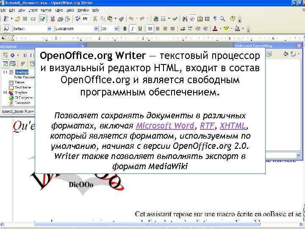
Task: Open the Window menu
Action: tap(83, 10)
